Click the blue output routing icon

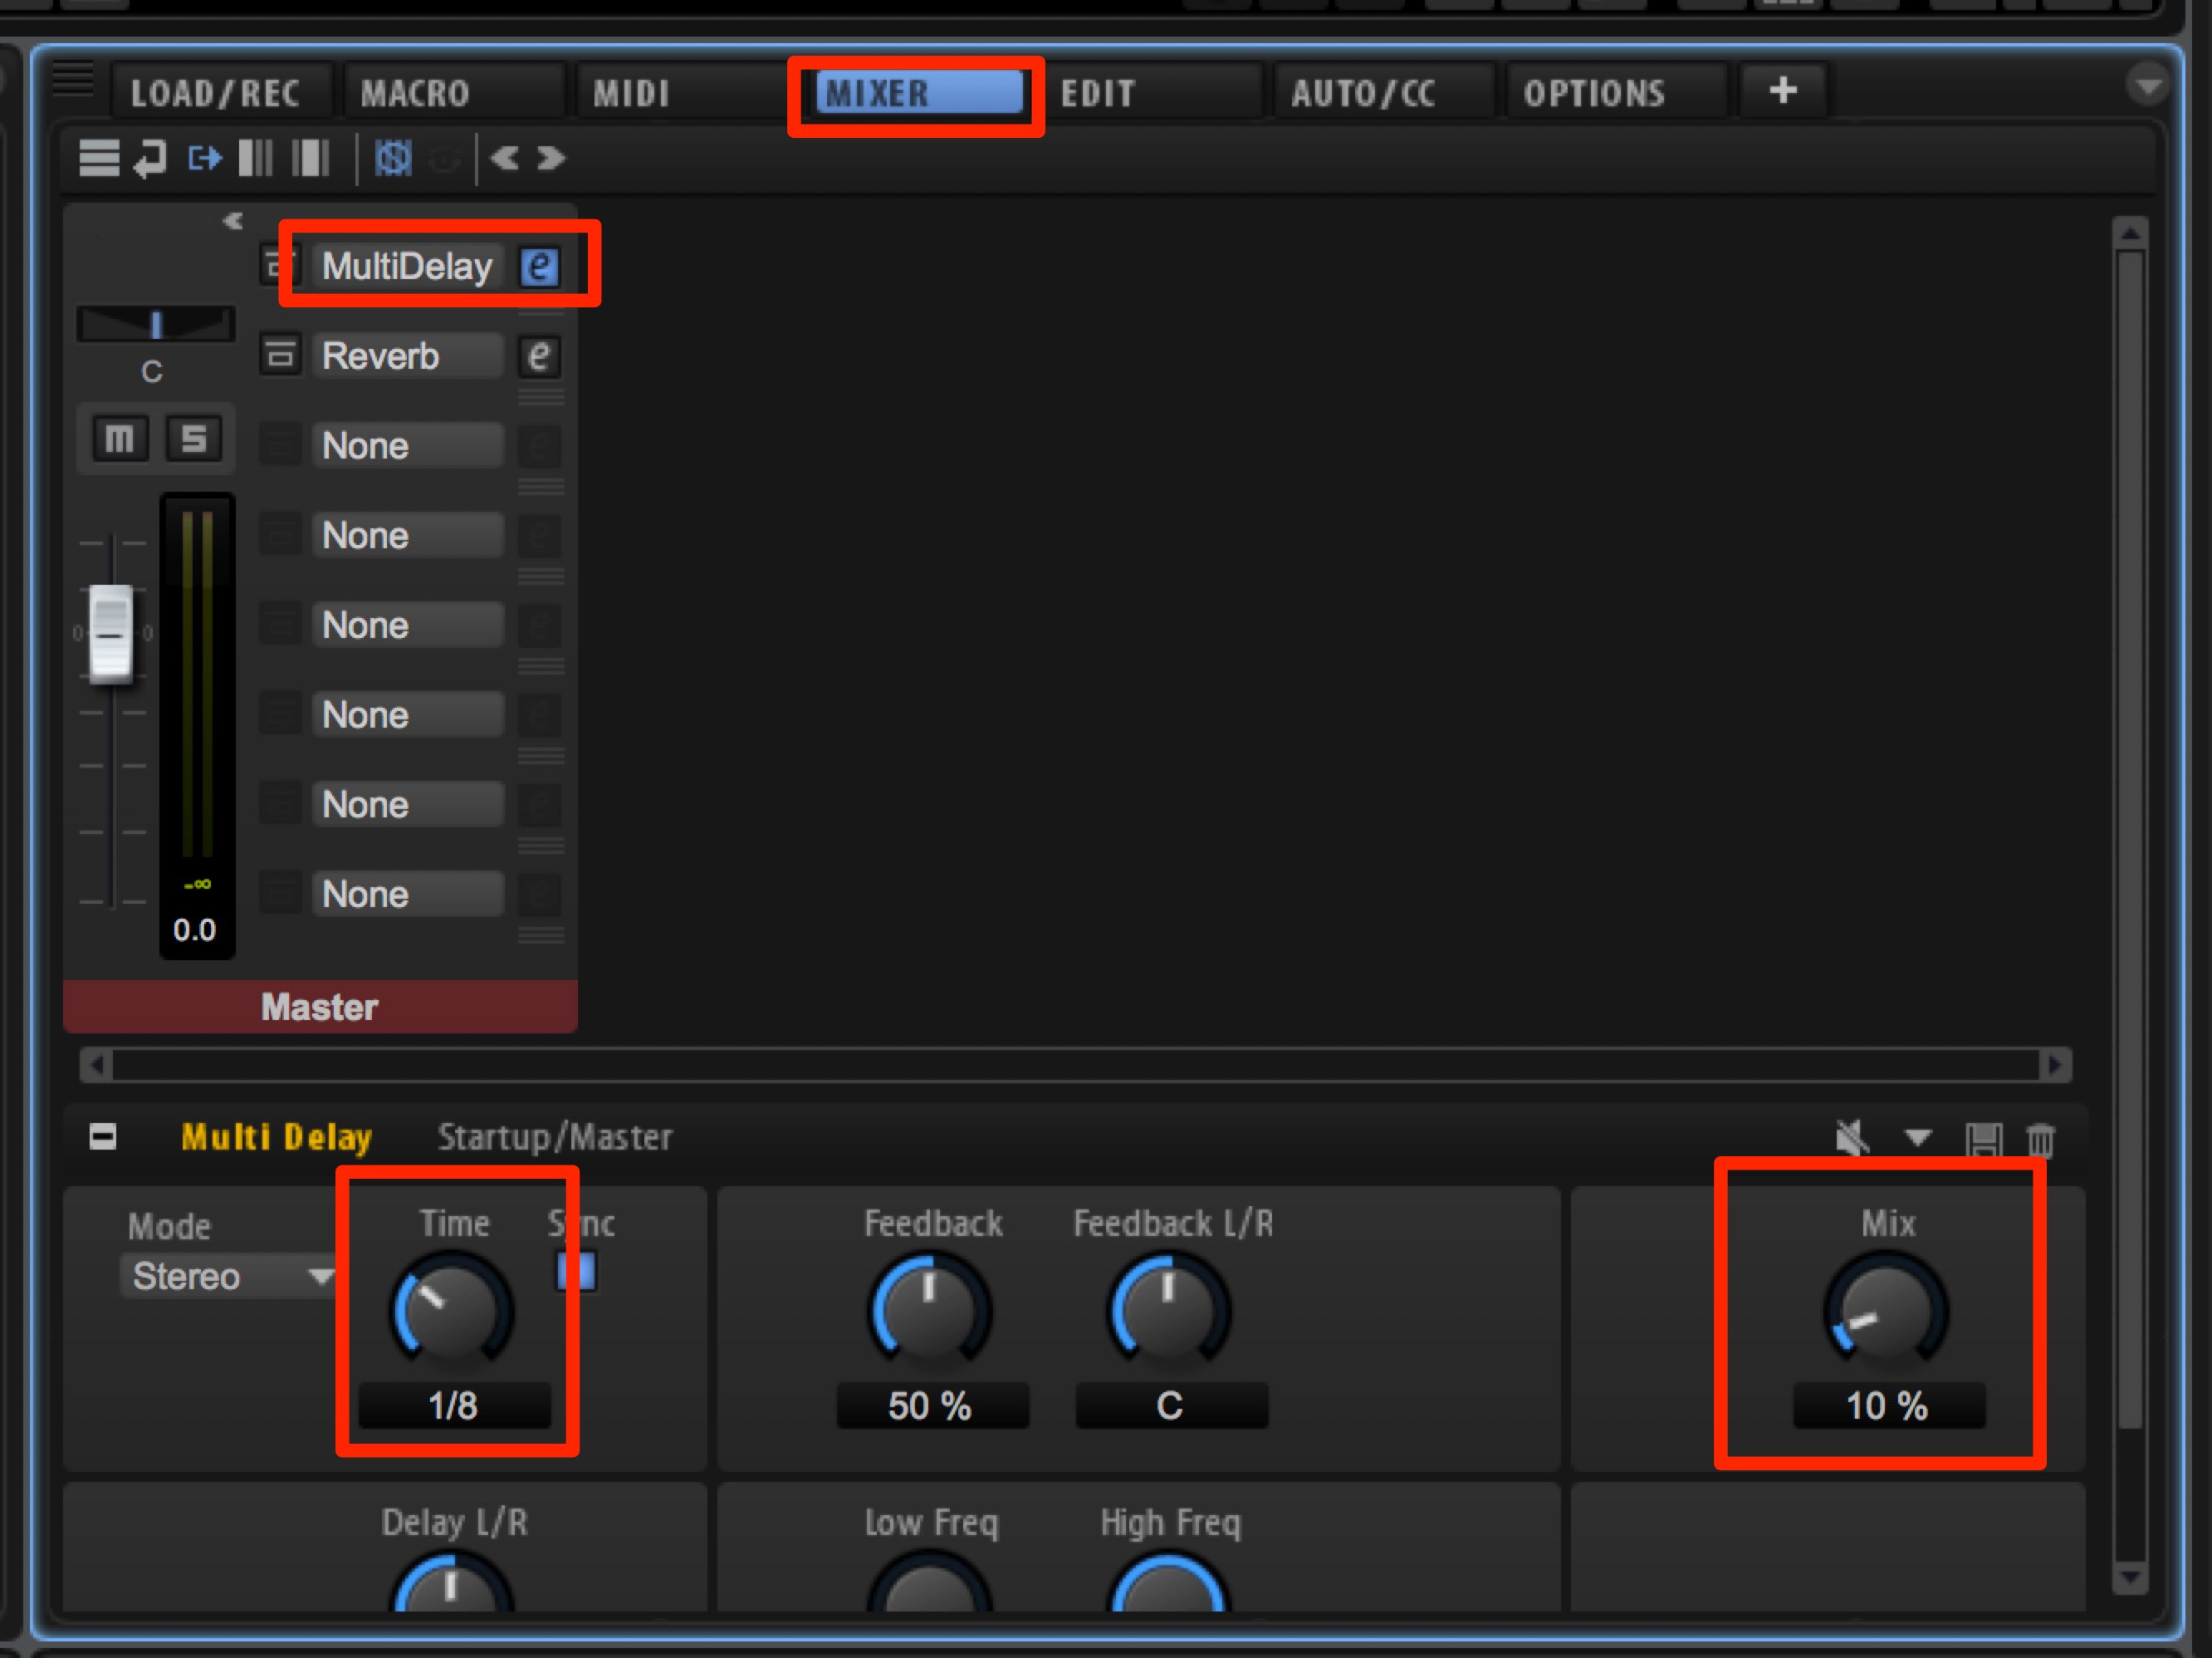pyautogui.click(x=205, y=158)
